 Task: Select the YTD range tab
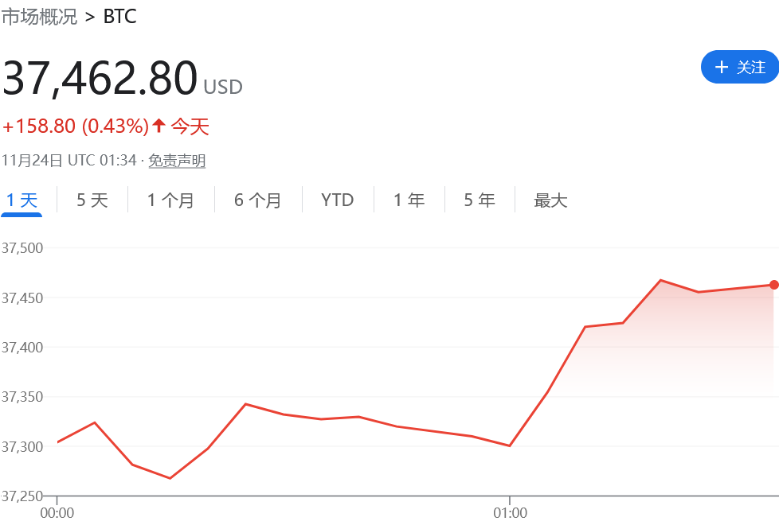point(338,200)
